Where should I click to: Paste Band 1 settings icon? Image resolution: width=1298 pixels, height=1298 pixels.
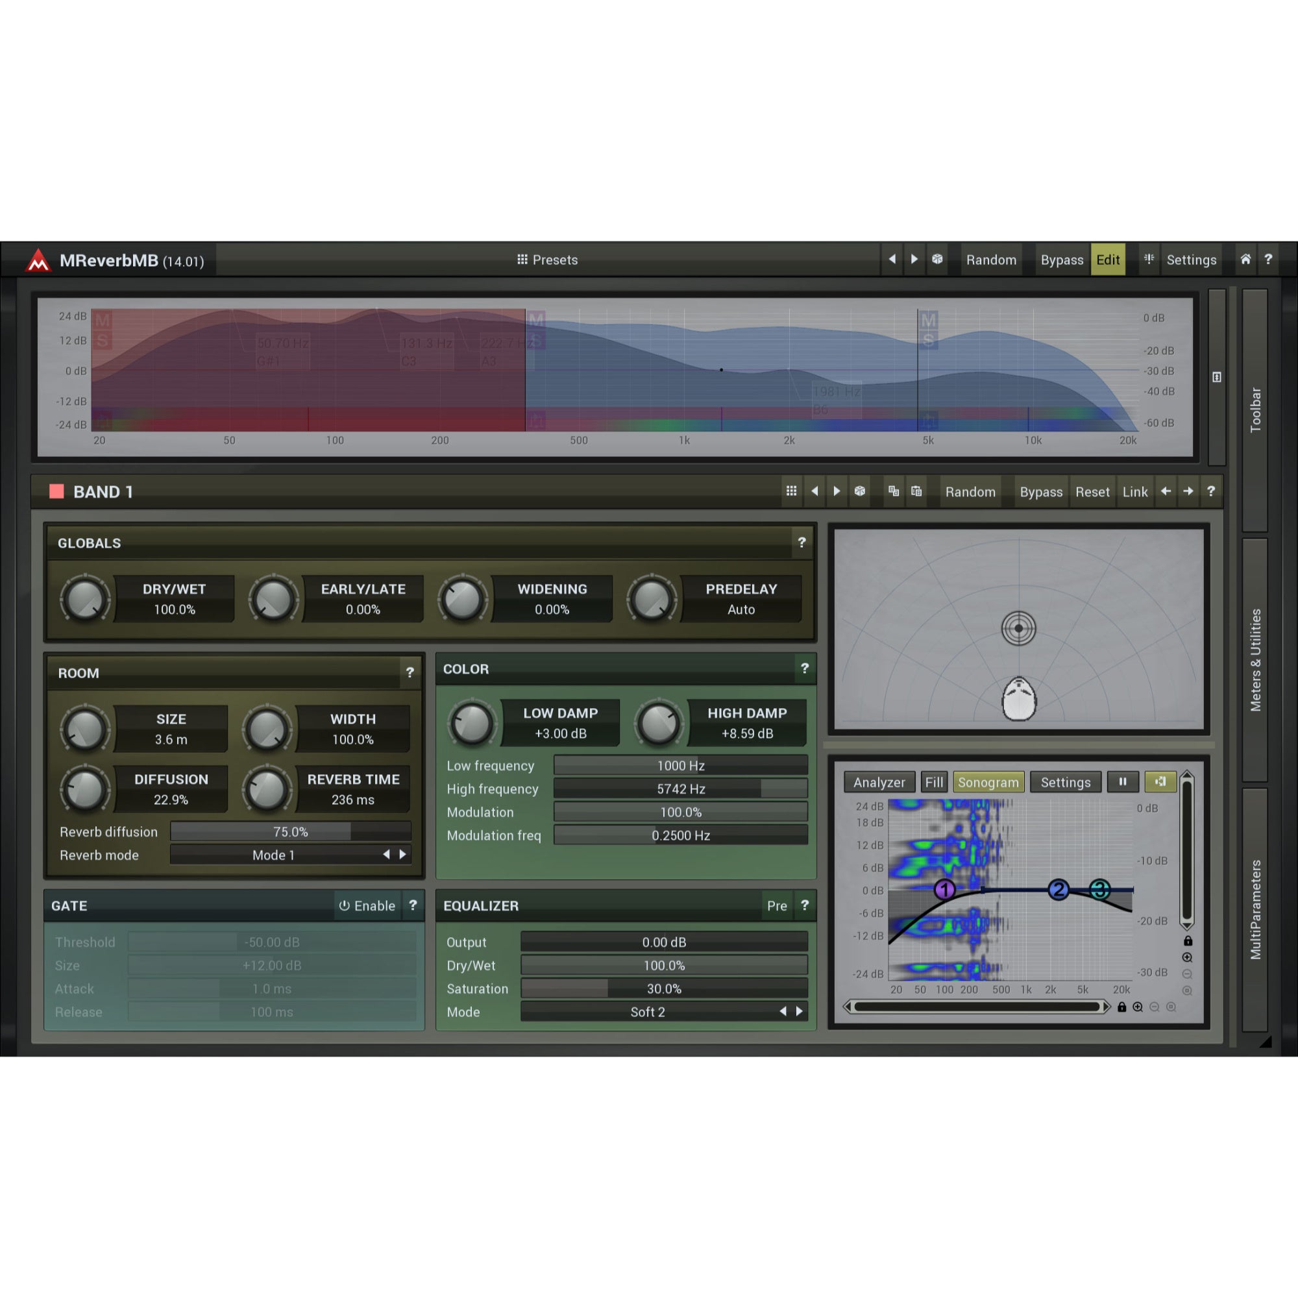[916, 491]
